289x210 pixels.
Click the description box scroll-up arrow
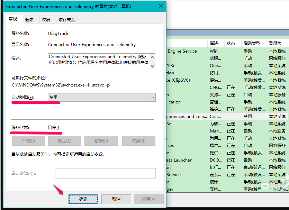153,56
